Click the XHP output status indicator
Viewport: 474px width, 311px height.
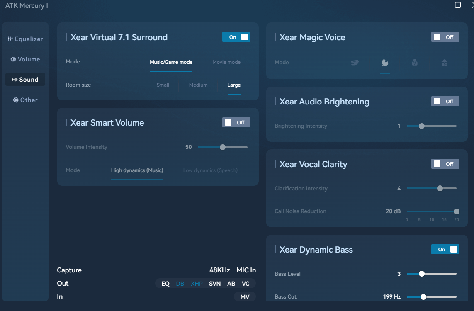197,284
